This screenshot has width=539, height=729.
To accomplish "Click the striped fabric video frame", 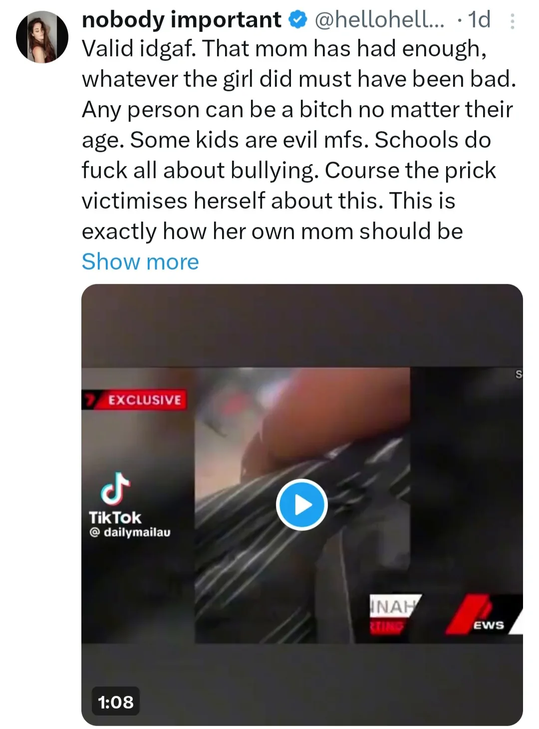I will coord(302,505).
